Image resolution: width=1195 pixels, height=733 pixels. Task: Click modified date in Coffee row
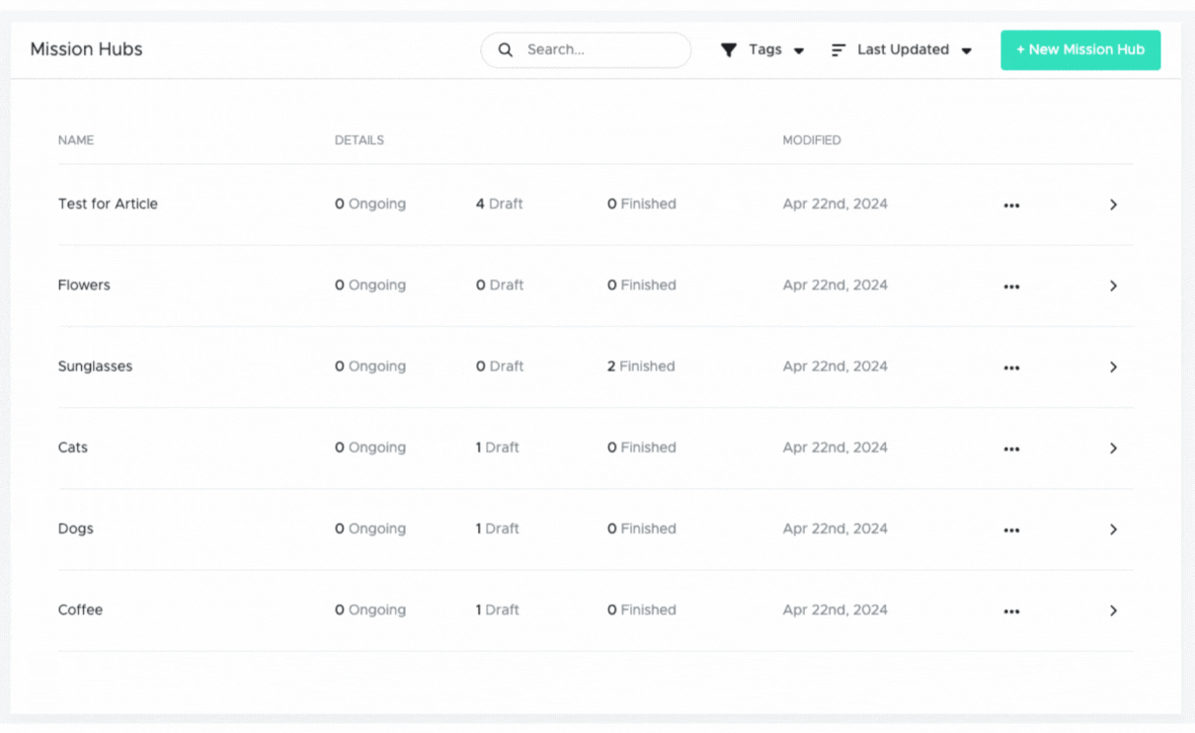(836, 610)
